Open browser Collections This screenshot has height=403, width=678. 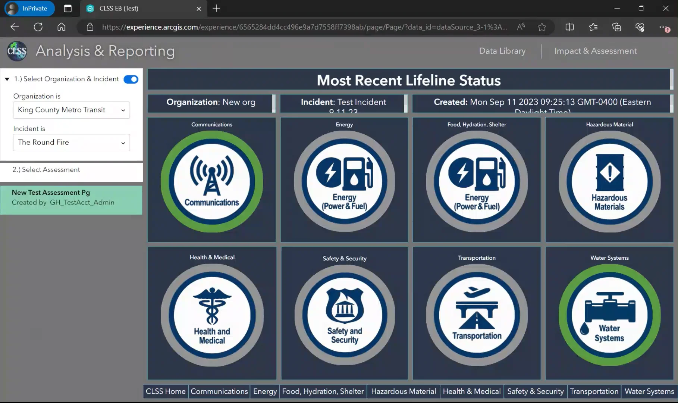click(x=616, y=27)
